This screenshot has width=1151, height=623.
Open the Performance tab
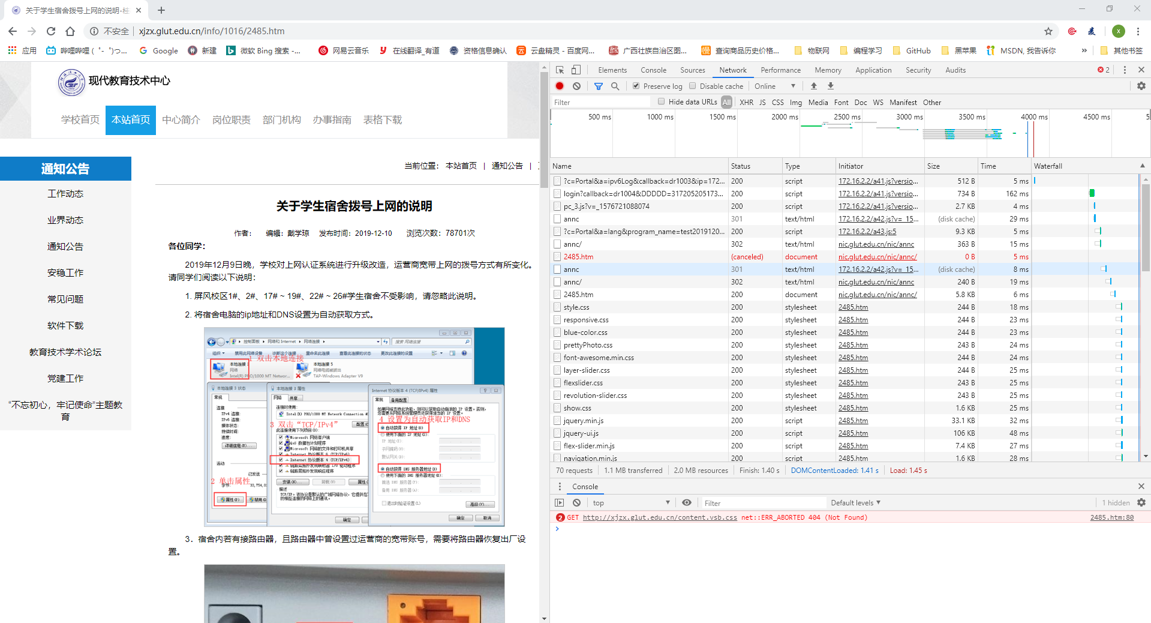(780, 70)
